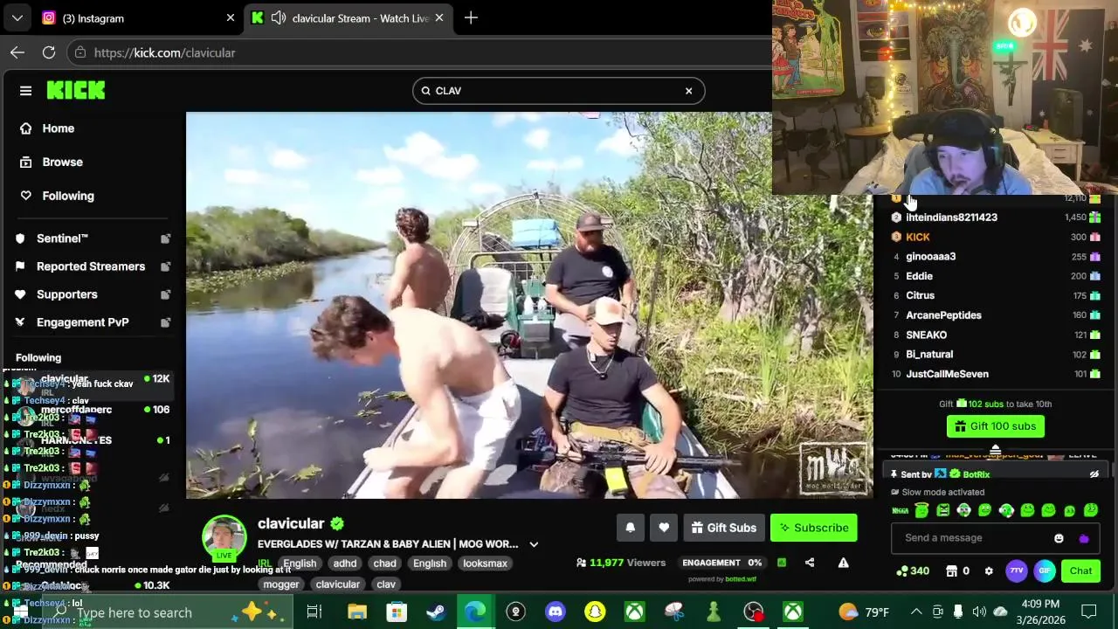The width and height of the screenshot is (1118, 629).
Task: Open Sentinel in the sidebar
Action: [x=62, y=238]
